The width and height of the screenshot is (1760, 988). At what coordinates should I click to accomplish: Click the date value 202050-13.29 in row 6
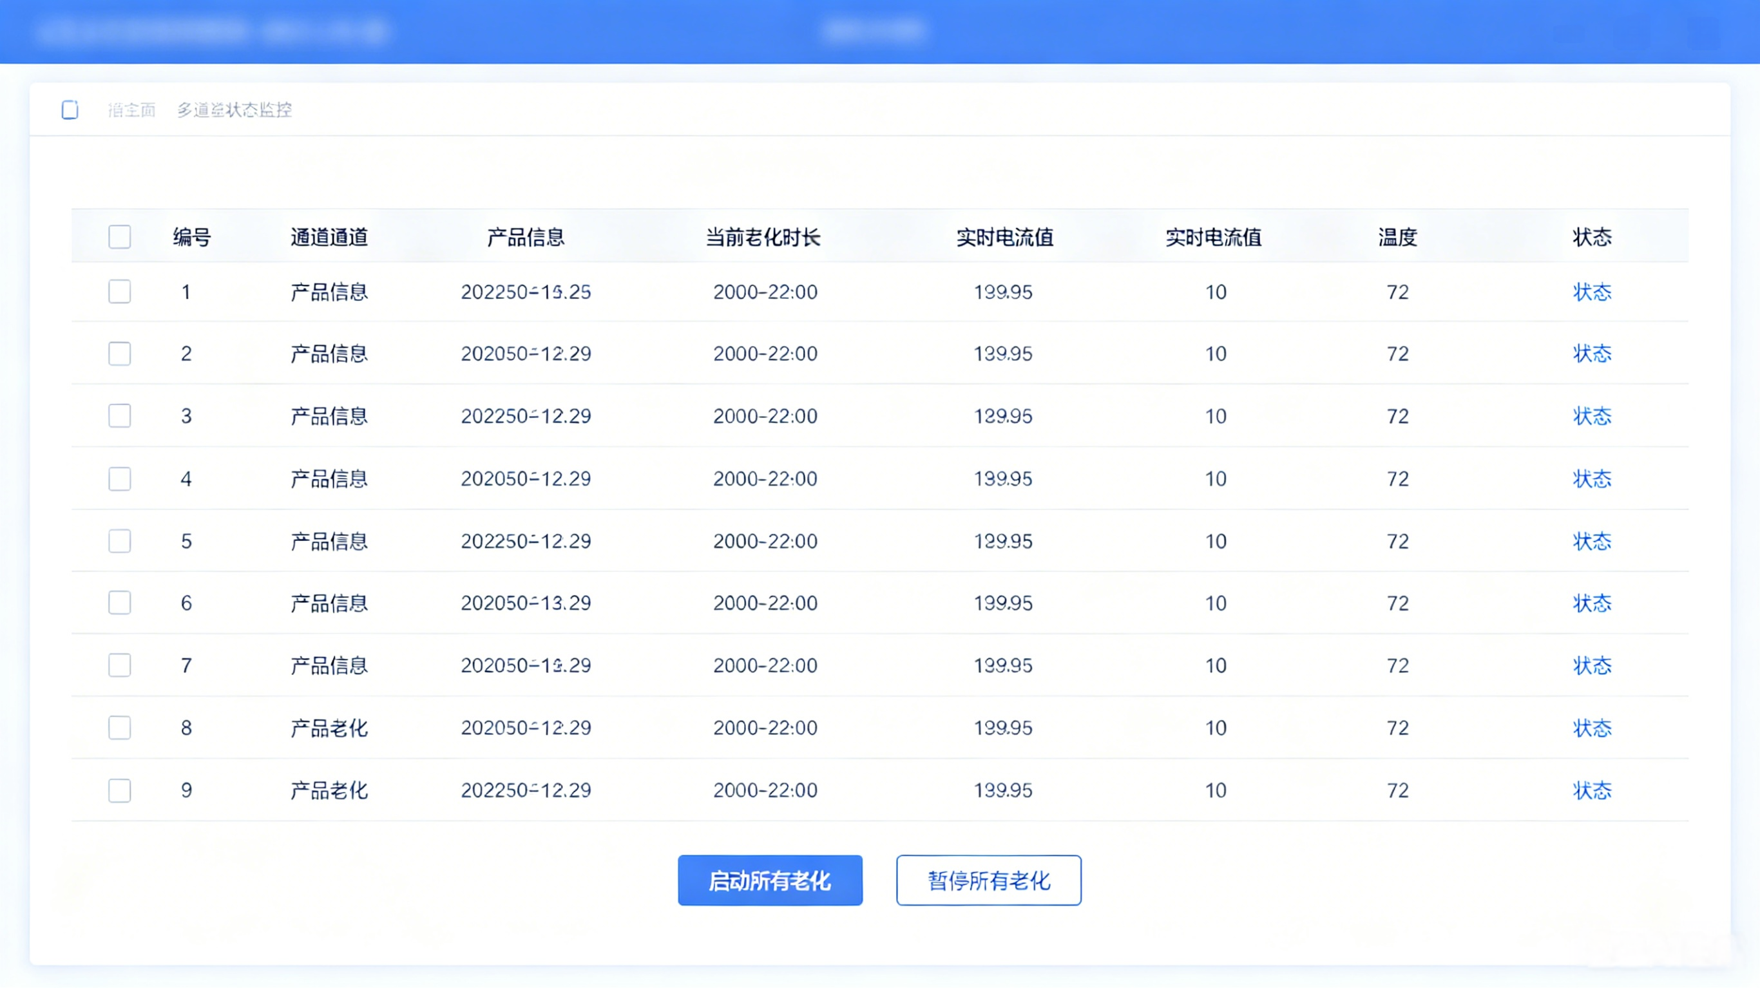tap(526, 603)
